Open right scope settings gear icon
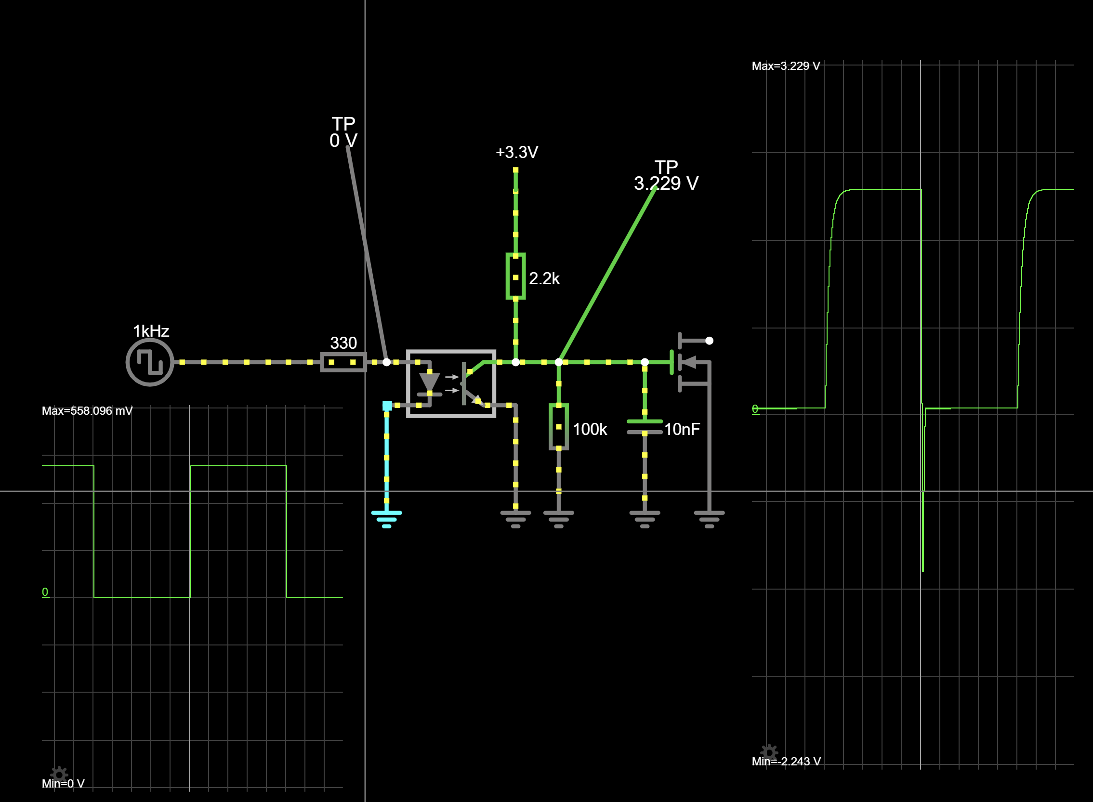This screenshot has width=1093, height=802. point(769,752)
